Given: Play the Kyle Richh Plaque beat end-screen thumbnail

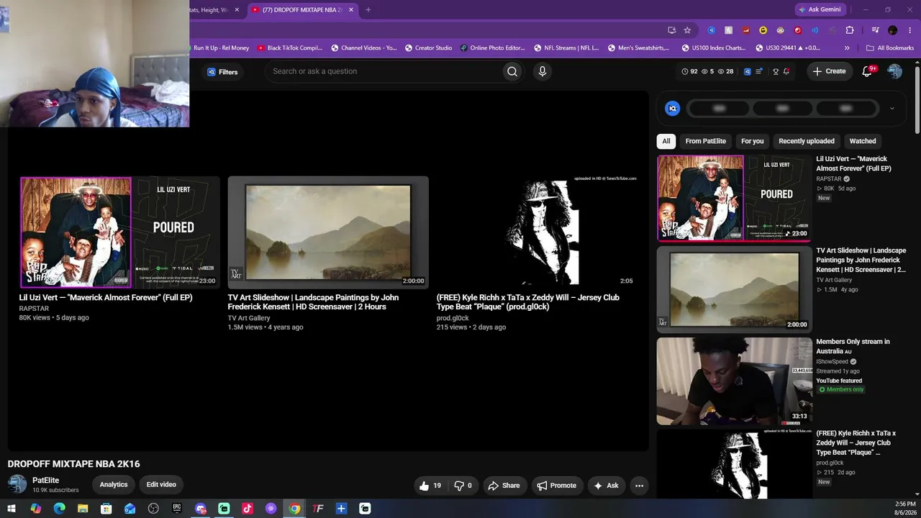Looking at the screenshot, I should (537, 232).
